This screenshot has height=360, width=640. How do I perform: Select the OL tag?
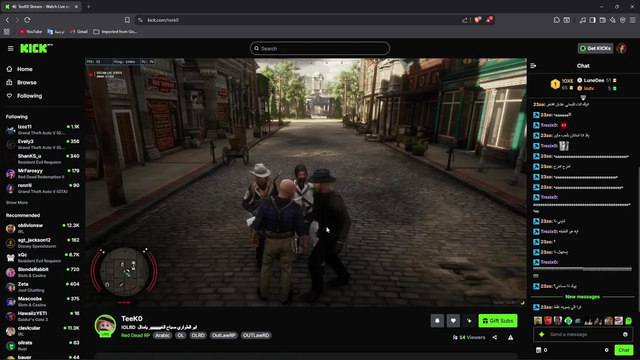tap(180, 335)
